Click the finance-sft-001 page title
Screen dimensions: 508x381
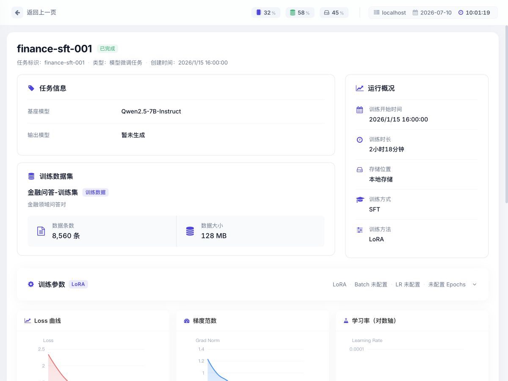55,49
